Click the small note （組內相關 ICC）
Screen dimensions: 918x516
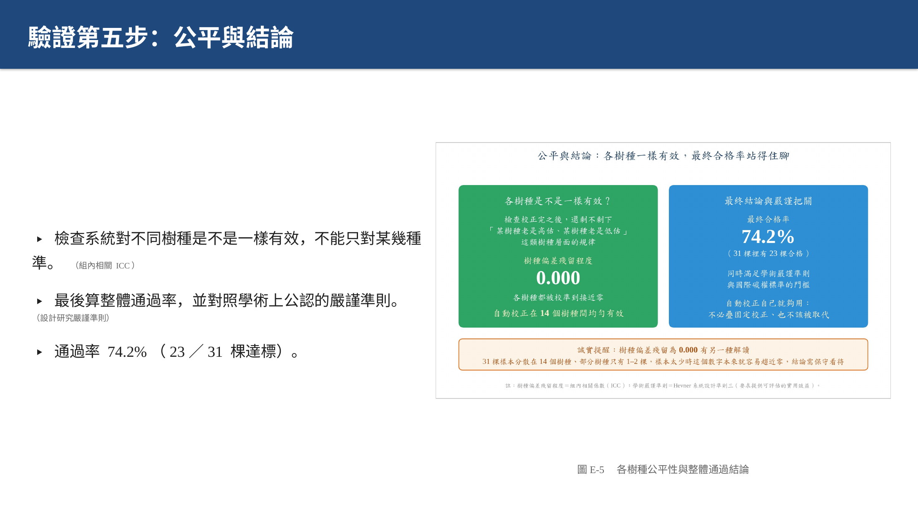[x=105, y=266]
